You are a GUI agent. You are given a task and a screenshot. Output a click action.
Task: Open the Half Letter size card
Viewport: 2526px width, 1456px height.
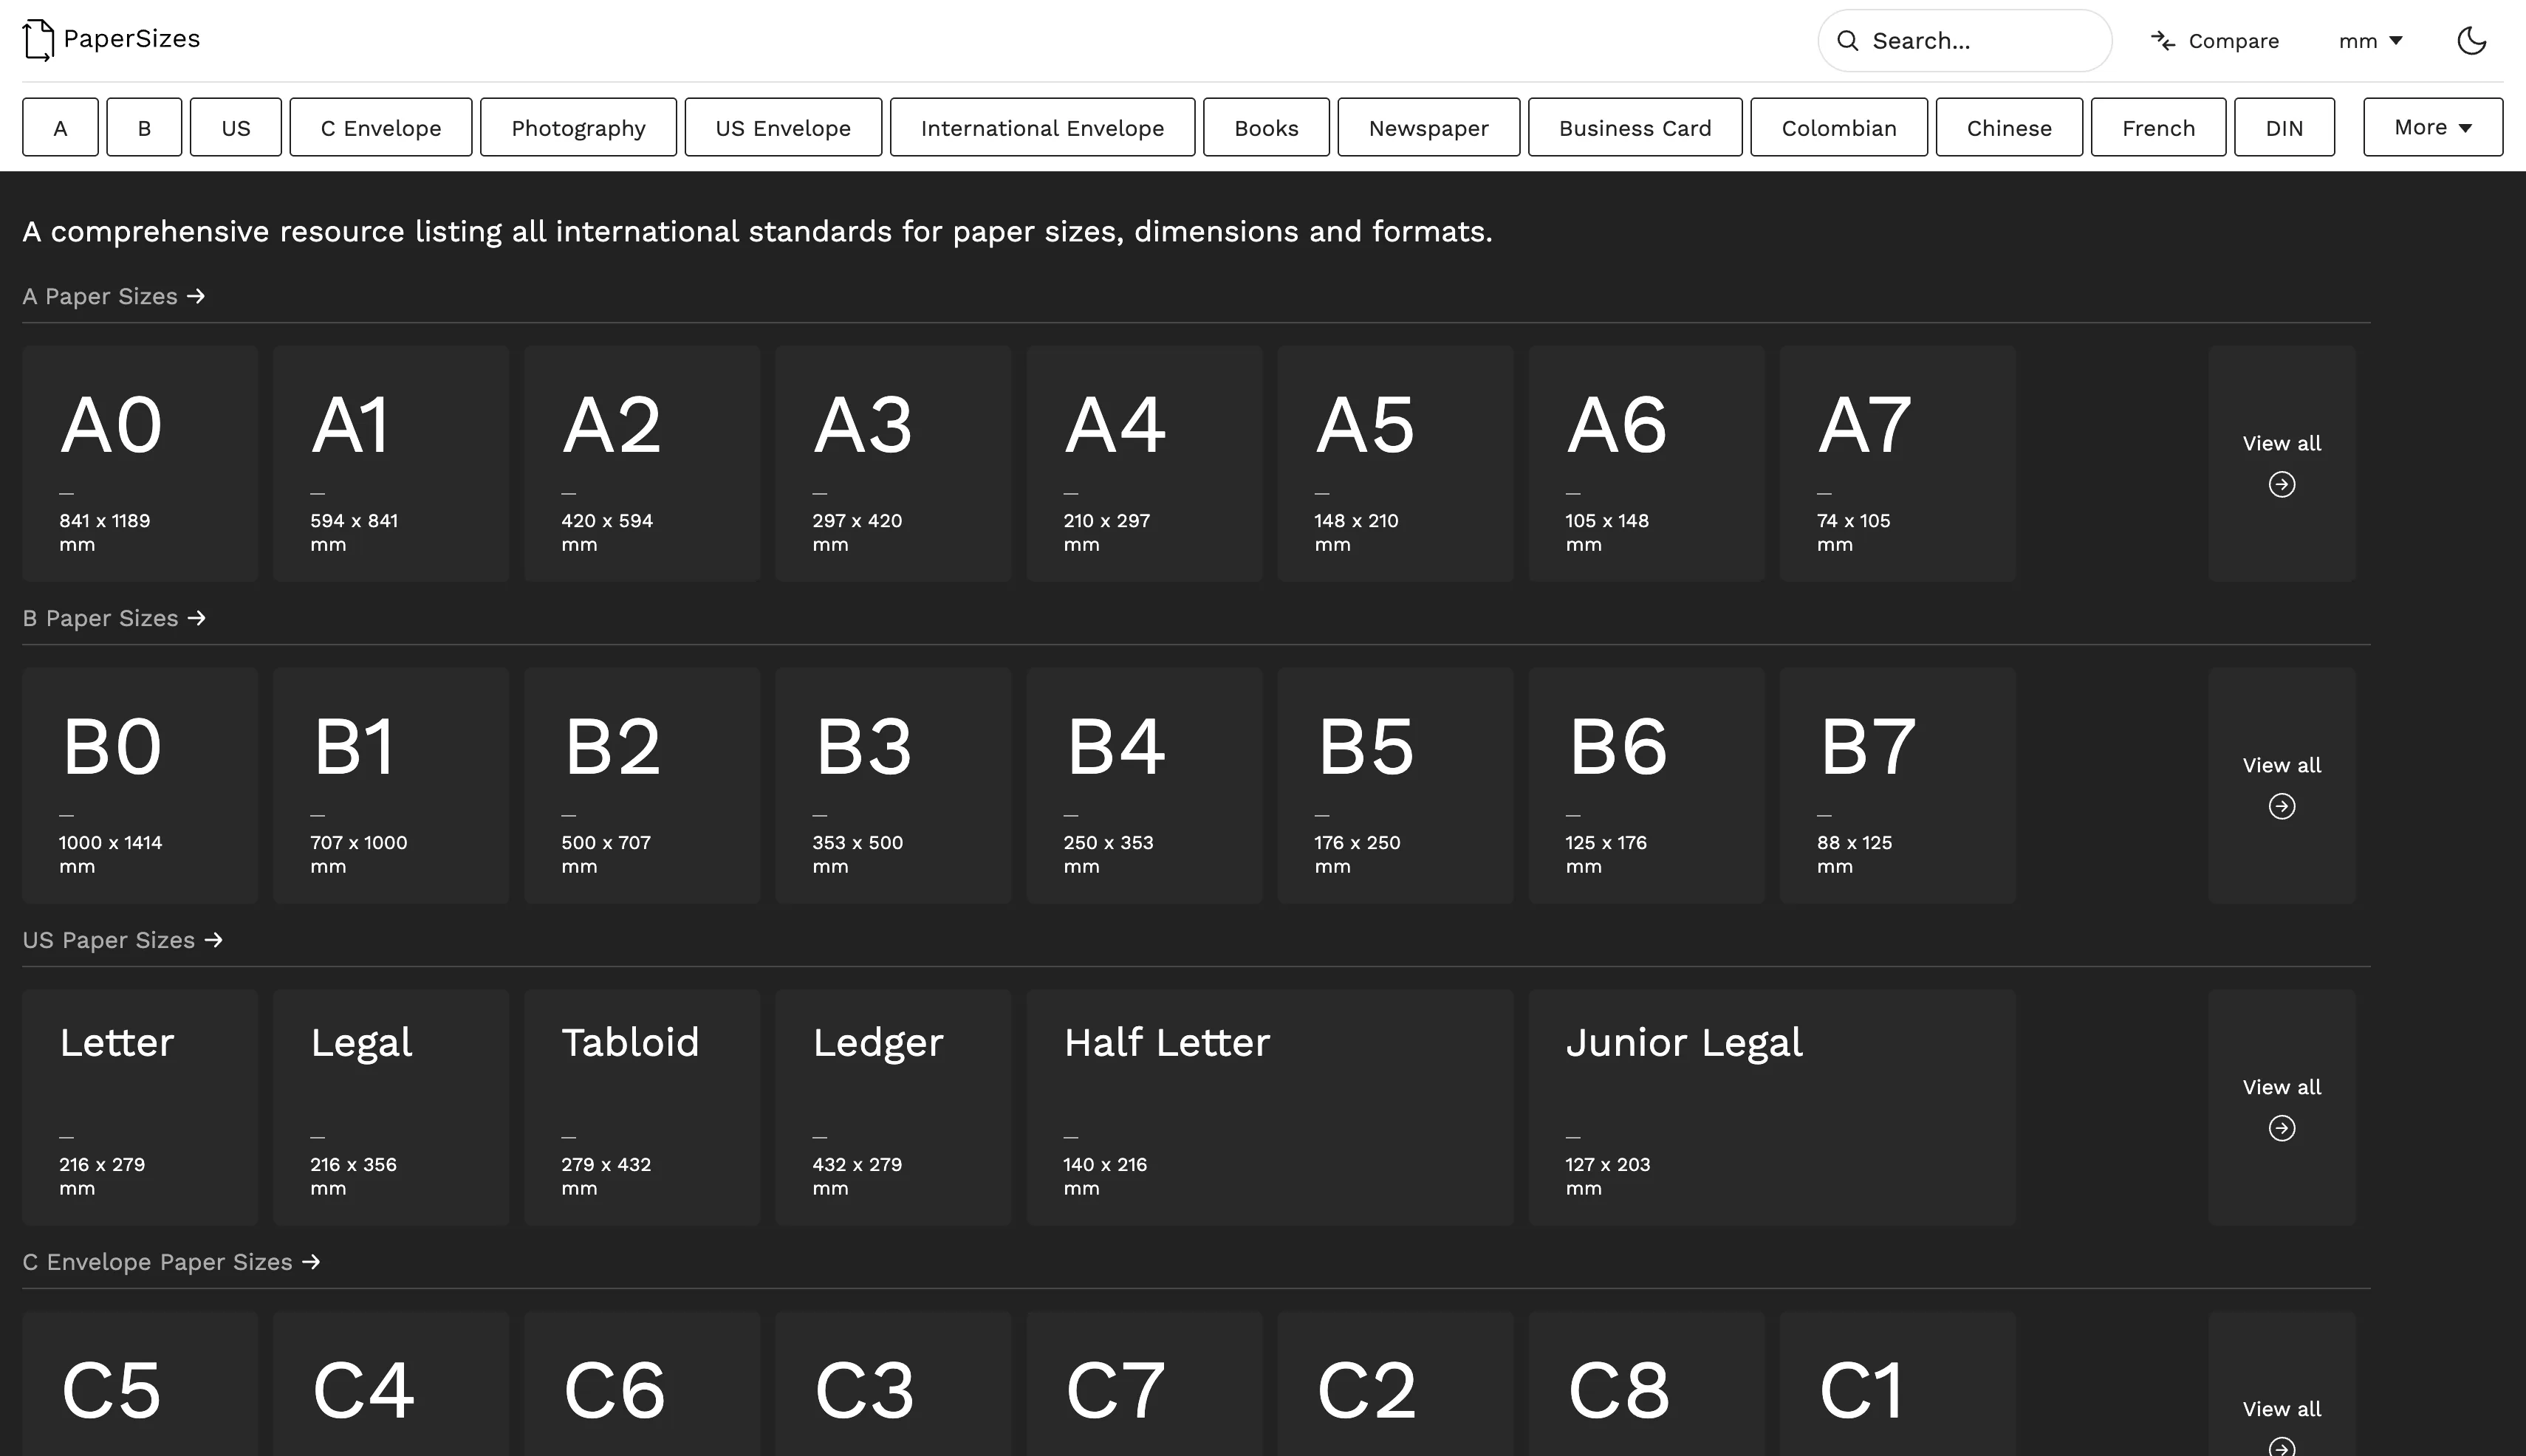1268,1108
